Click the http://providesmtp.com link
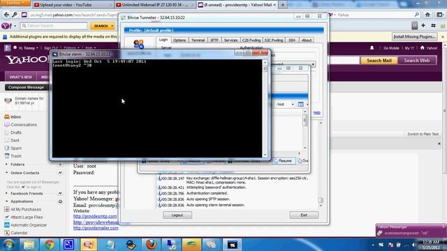The width and height of the screenshot is (447, 251). (95, 216)
